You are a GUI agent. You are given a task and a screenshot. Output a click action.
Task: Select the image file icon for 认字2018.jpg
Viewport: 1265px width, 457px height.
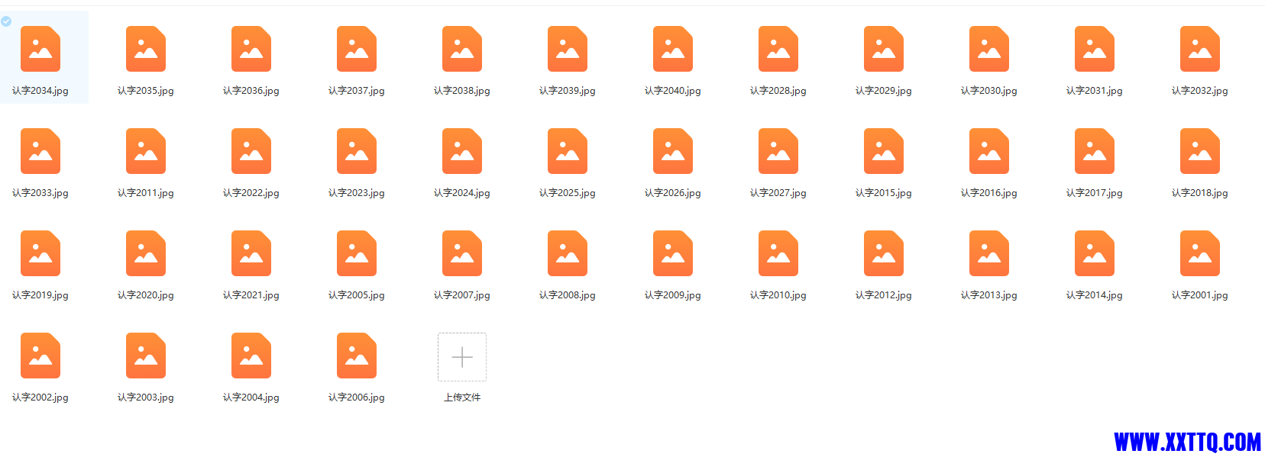(1200, 151)
